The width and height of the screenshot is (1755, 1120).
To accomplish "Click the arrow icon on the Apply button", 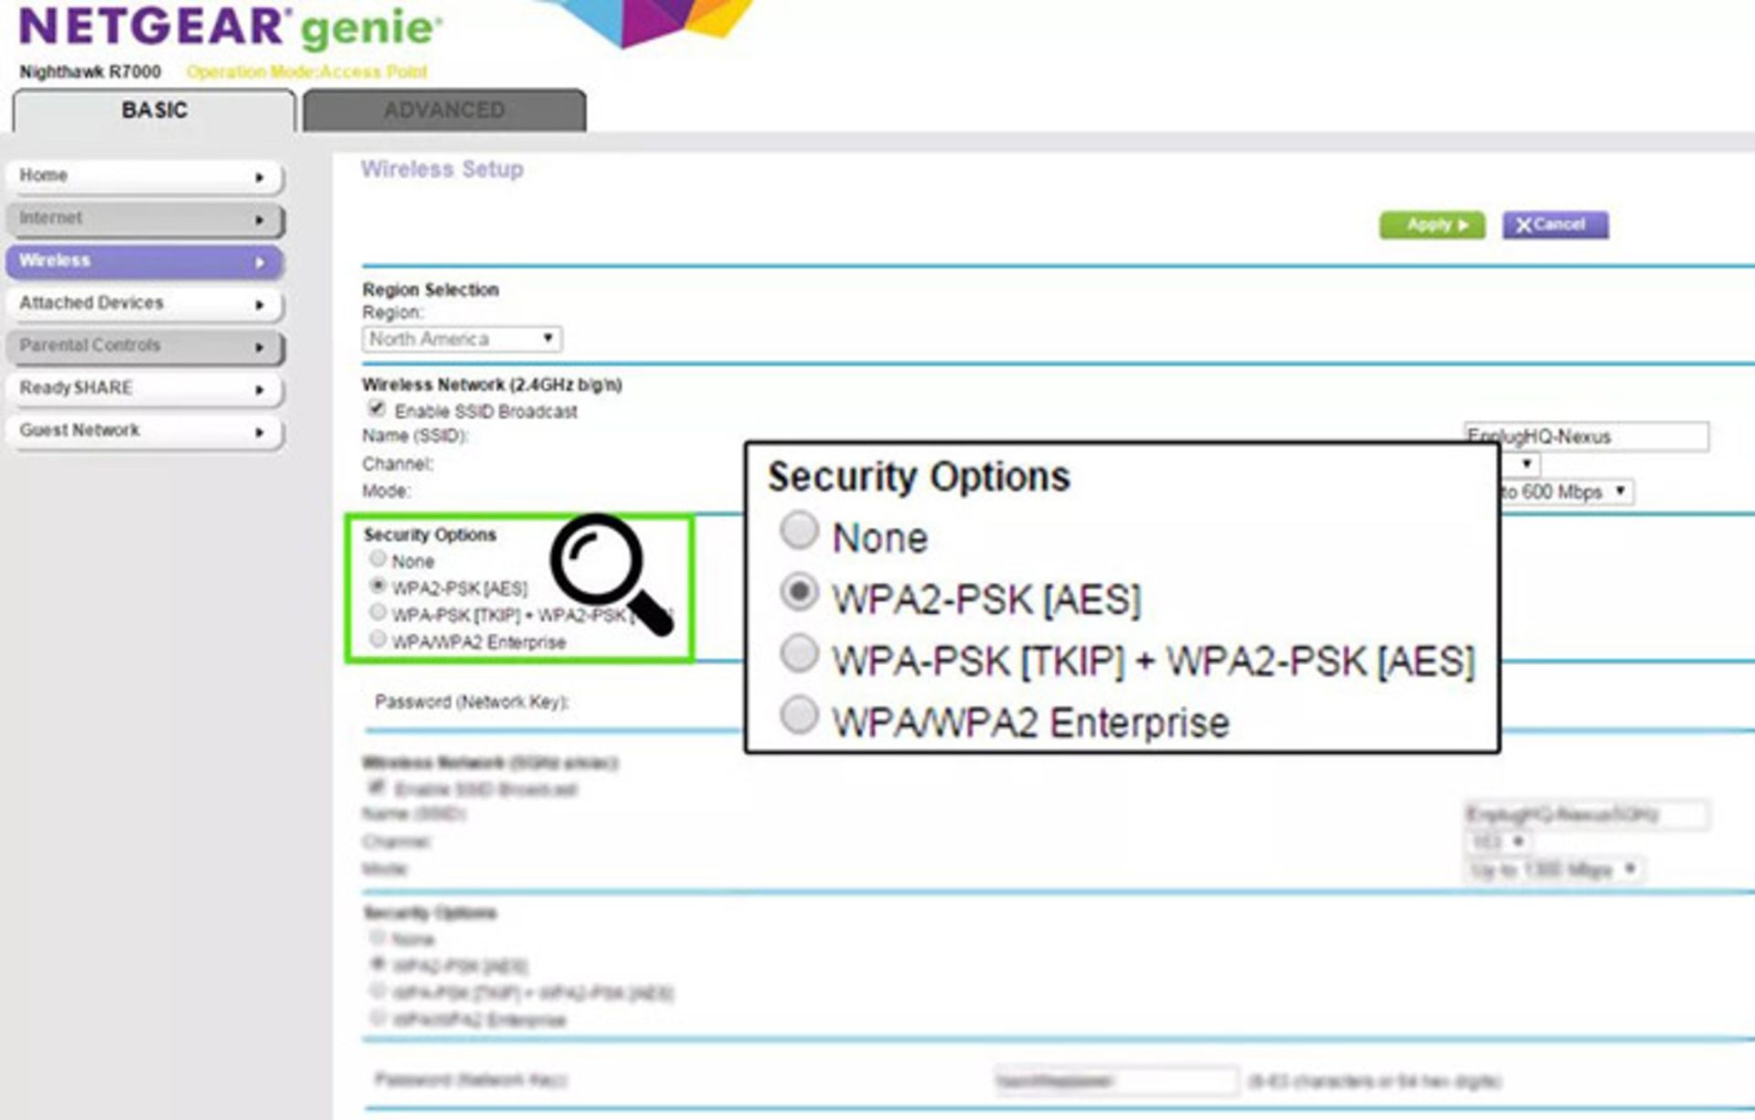I will 1464,226.
